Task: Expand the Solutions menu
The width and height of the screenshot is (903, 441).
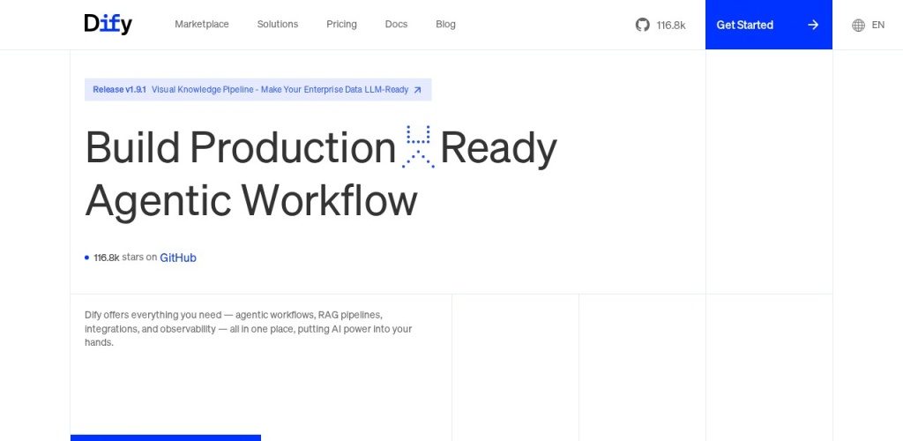Action: (278, 25)
